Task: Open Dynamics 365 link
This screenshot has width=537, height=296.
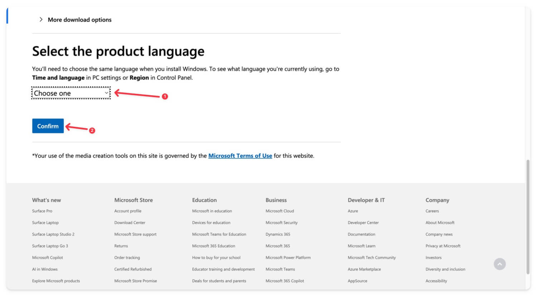Action: pyautogui.click(x=278, y=234)
